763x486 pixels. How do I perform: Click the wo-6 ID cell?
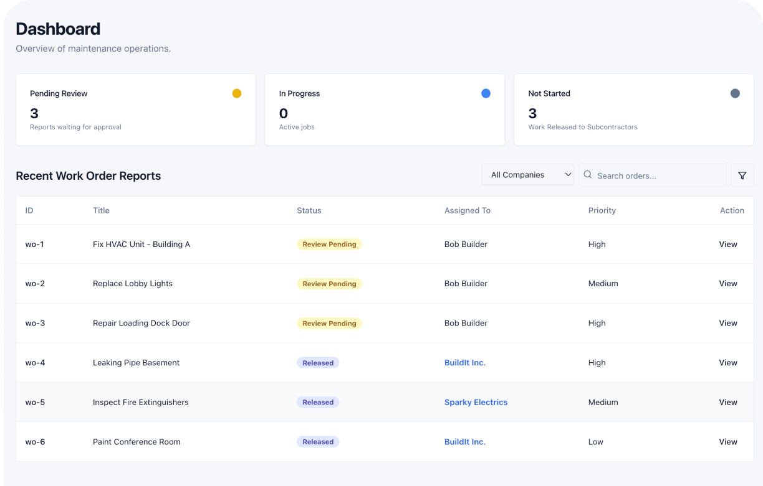[x=35, y=442]
